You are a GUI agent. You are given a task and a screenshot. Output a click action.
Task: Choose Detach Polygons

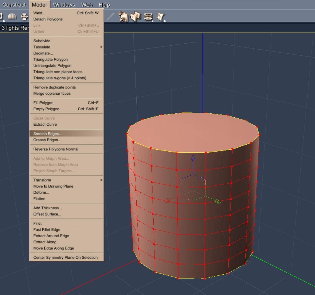coord(67,19)
